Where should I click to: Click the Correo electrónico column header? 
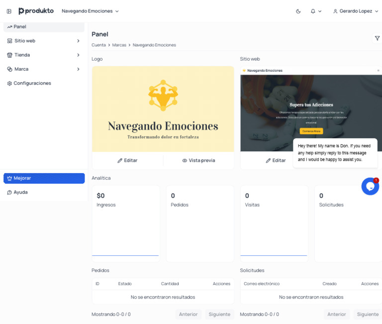click(262, 284)
